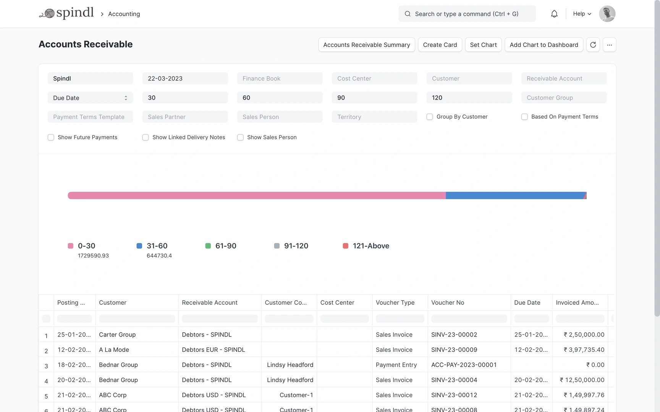Click the Voucher No column header
The height and width of the screenshot is (412, 660).
coord(448,303)
